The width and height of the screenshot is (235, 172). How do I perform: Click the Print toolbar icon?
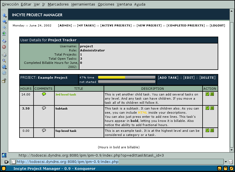pyautogui.click(x=4, y=55)
